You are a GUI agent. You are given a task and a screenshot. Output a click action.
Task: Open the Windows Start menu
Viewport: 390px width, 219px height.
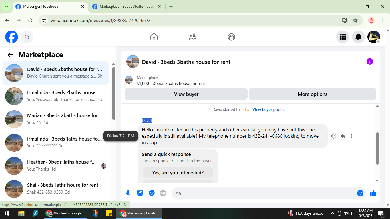(7, 213)
